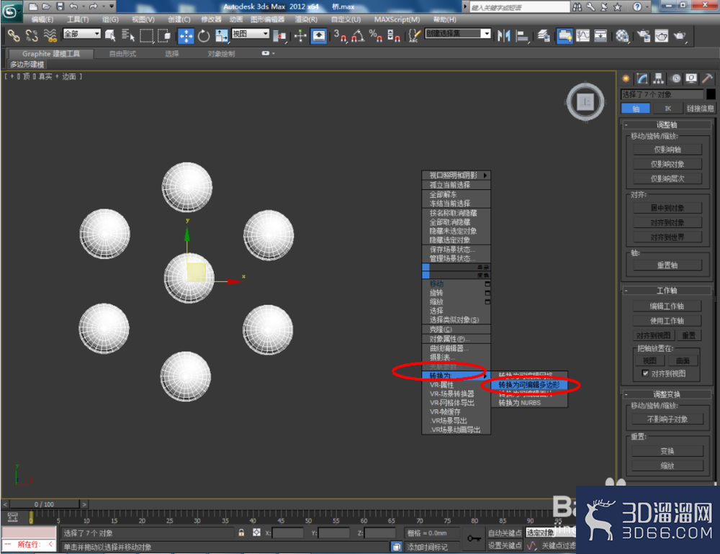Viewport: 720px width, 554px height.
Task: Click the object color swatch next to name
Action: point(711,94)
